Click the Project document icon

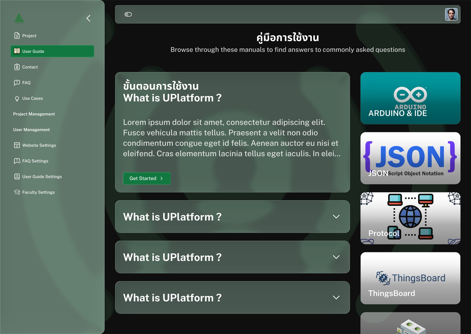coord(17,36)
